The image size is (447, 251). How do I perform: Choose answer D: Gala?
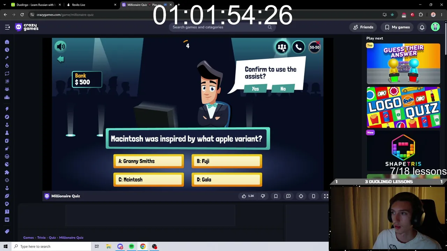click(227, 180)
